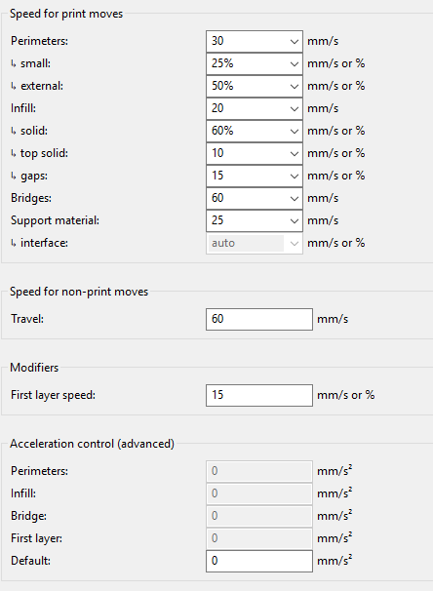Open the external perimeters speed dropdown
Image resolution: width=433 pixels, height=591 pixels.
(x=295, y=87)
